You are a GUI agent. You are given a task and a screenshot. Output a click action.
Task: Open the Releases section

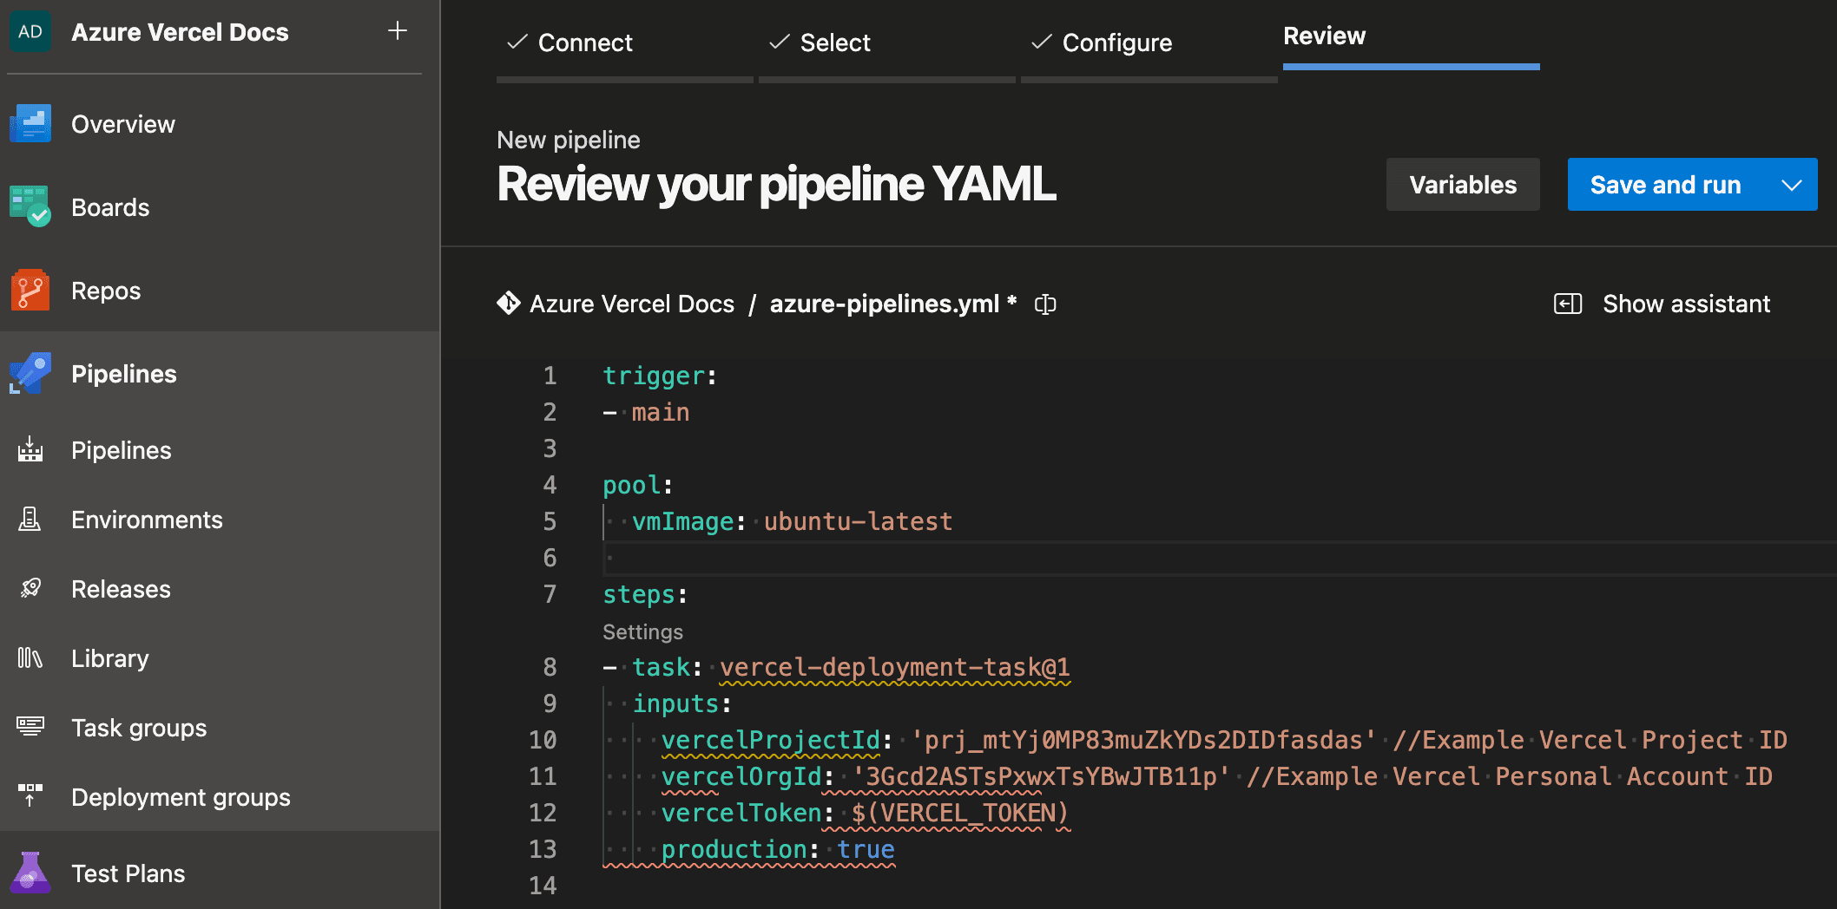point(121,589)
